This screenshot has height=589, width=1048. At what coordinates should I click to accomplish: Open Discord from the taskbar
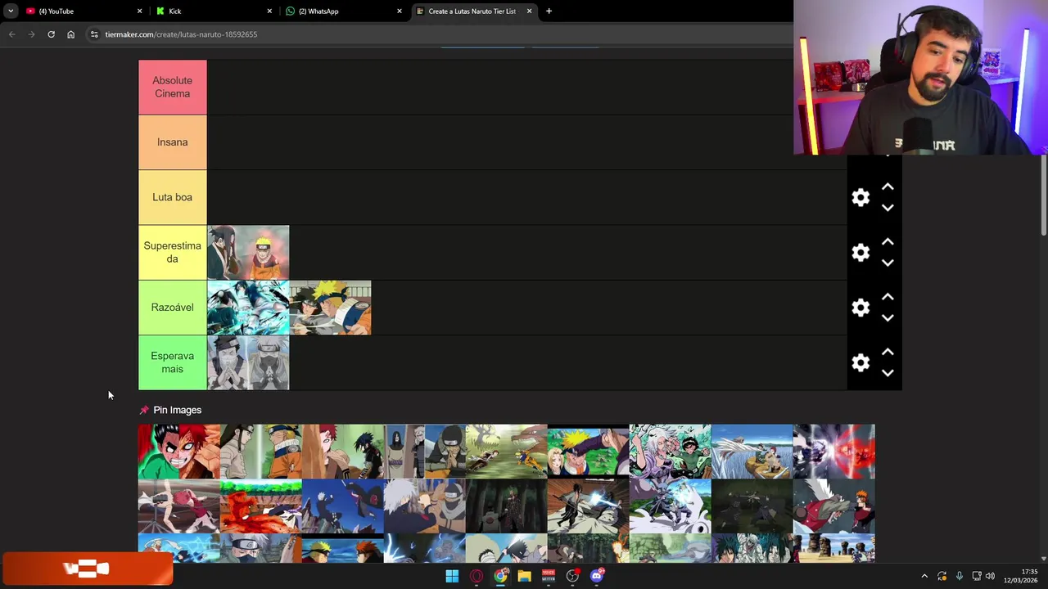pyautogui.click(x=597, y=576)
